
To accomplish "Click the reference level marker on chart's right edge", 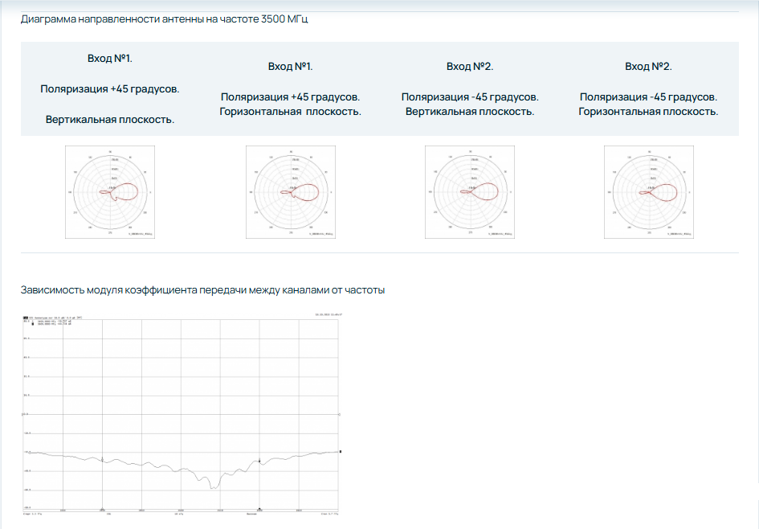I will tap(341, 414).
